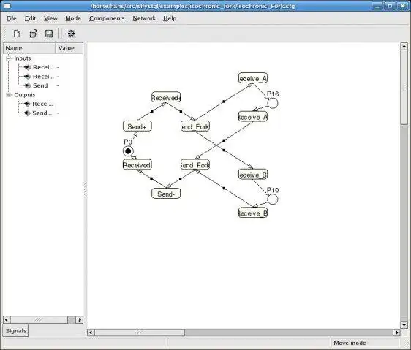This screenshot has width=411, height=350.
Task: Click the signal icon of the Recei... row under Outputs
Action: click(28, 104)
